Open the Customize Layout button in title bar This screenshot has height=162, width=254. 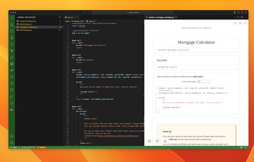246,12
